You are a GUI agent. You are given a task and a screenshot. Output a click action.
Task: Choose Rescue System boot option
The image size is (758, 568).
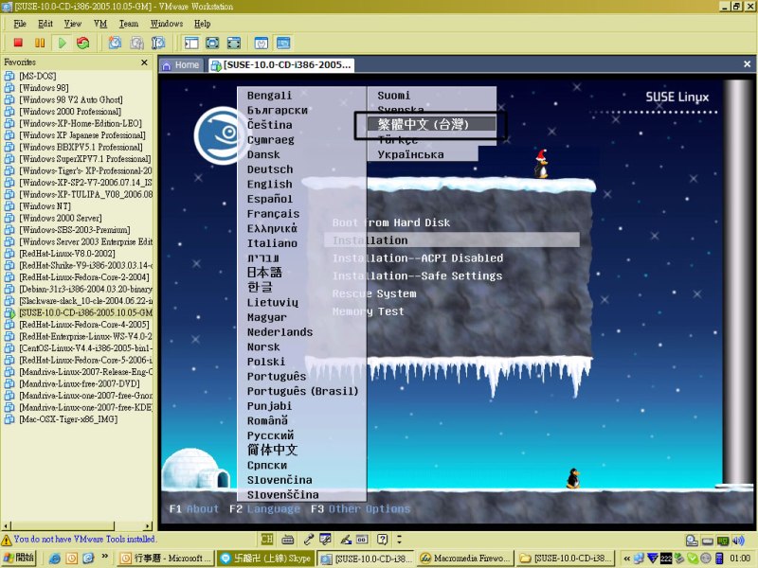pyautogui.click(x=374, y=293)
